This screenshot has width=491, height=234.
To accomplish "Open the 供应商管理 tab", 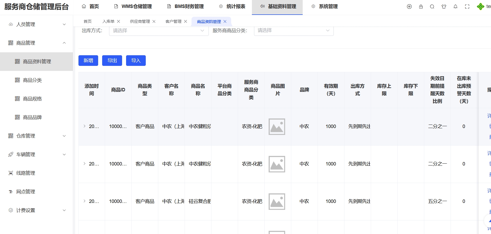I will click(x=140, y=22).
